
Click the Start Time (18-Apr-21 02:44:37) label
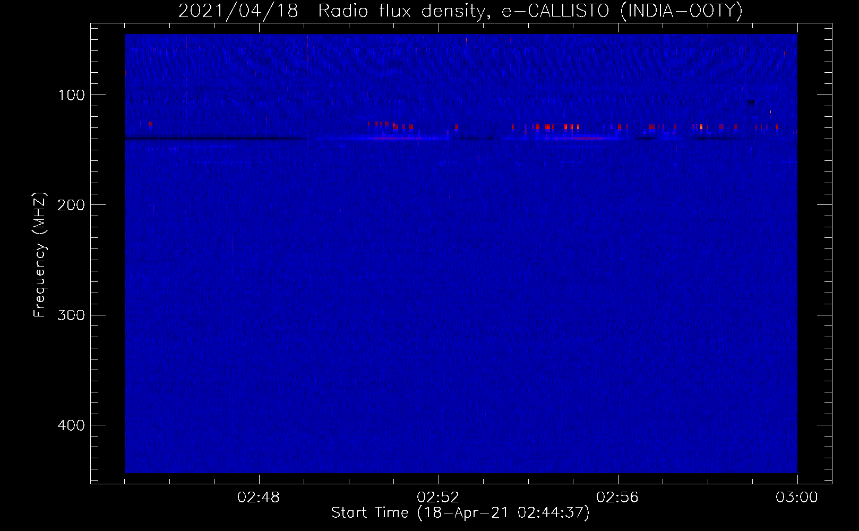(x=460, y=513)
